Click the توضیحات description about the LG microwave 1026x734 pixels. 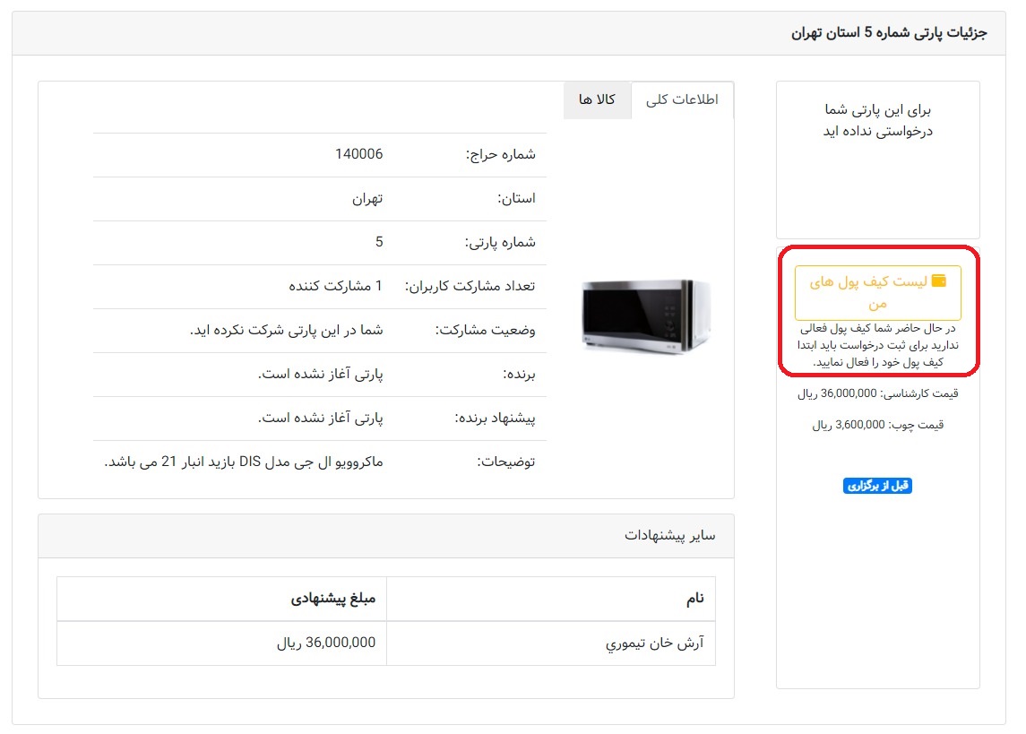pos(244,462)
